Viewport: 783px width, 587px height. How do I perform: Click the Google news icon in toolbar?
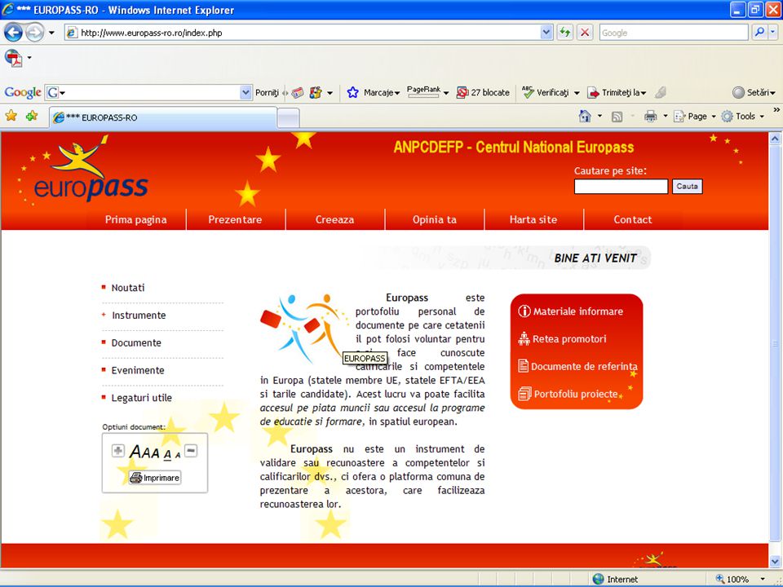[x=298, y=92]
